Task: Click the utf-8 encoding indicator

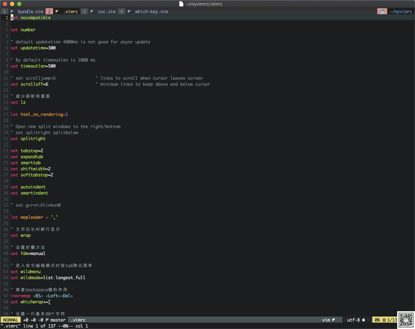Action: click(x=353, y=320)
